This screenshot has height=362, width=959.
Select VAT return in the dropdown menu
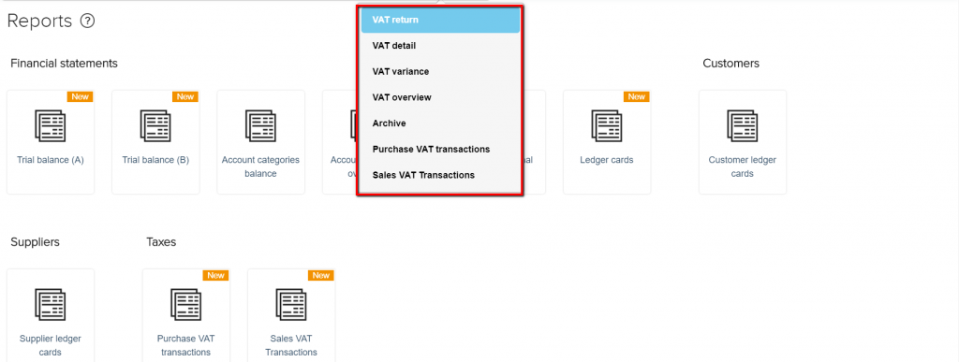coord(440,21)
